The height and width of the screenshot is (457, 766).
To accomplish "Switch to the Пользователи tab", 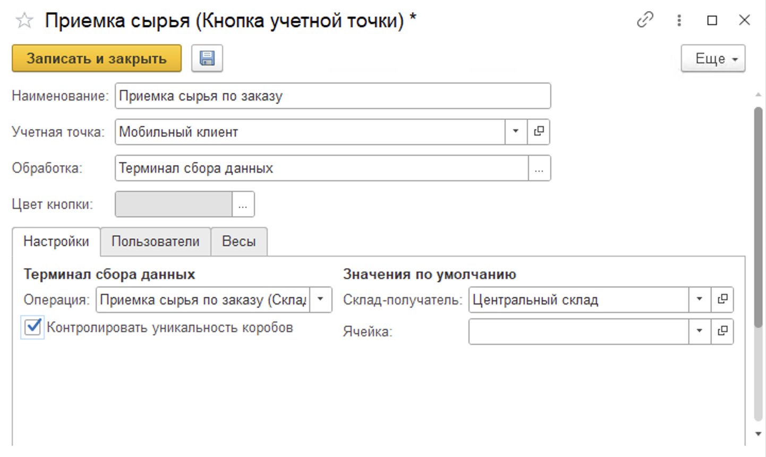I will coord(155,241).
